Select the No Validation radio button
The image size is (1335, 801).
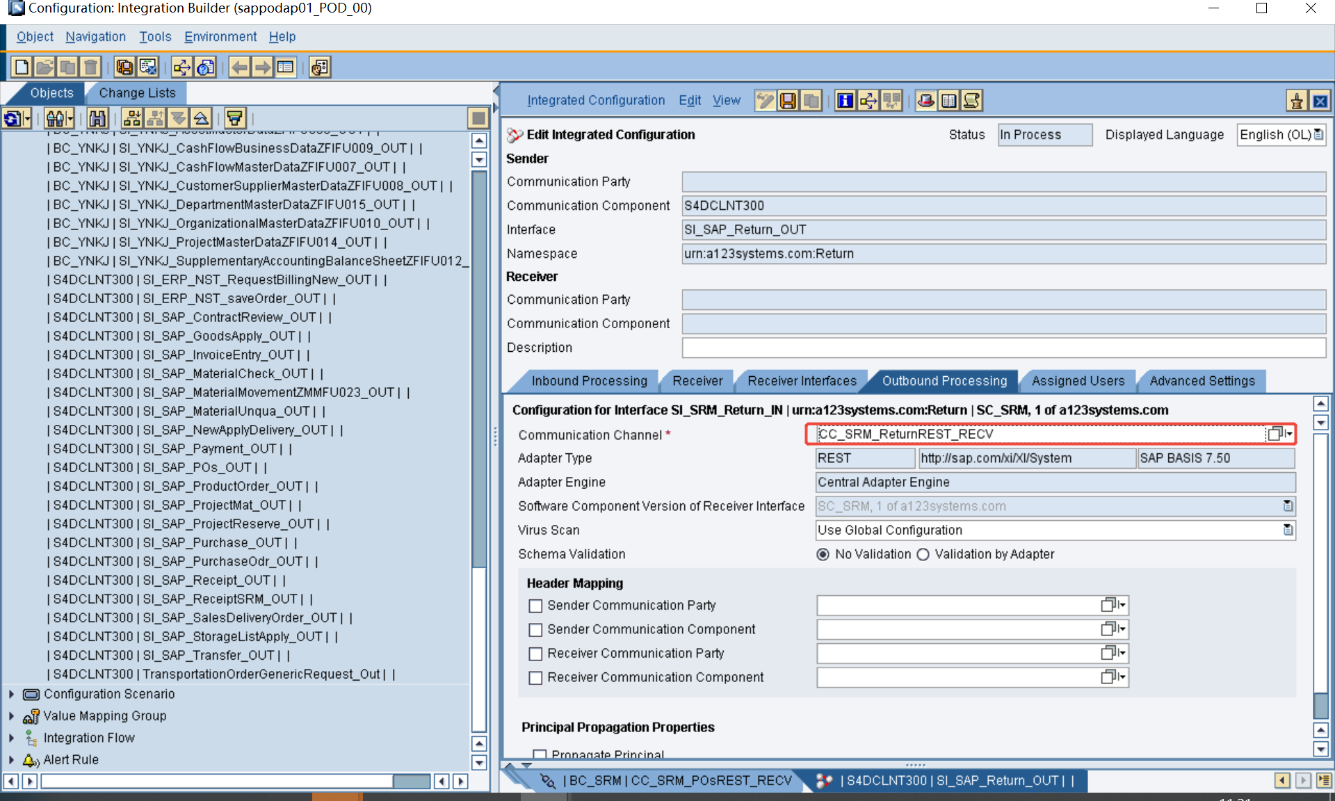coord(823,554)
